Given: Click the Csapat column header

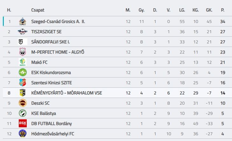Looking at the screenshot, I should (x=38, y=10).
